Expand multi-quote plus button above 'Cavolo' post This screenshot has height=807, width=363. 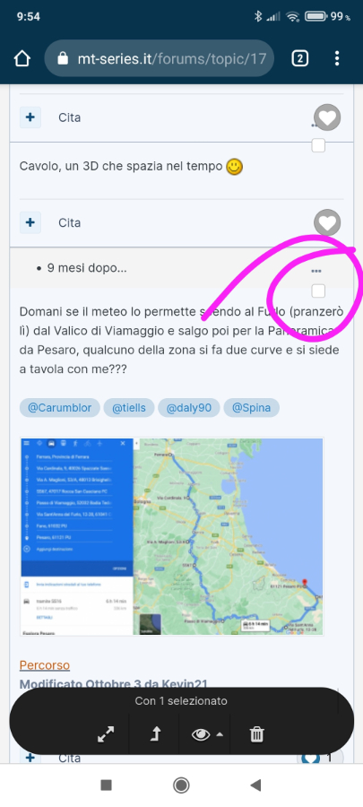coord(30,117)
